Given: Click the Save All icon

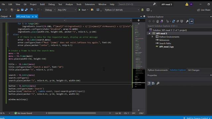Looking at the screenshot, I should pyautogui.click(x=26, y=10).
